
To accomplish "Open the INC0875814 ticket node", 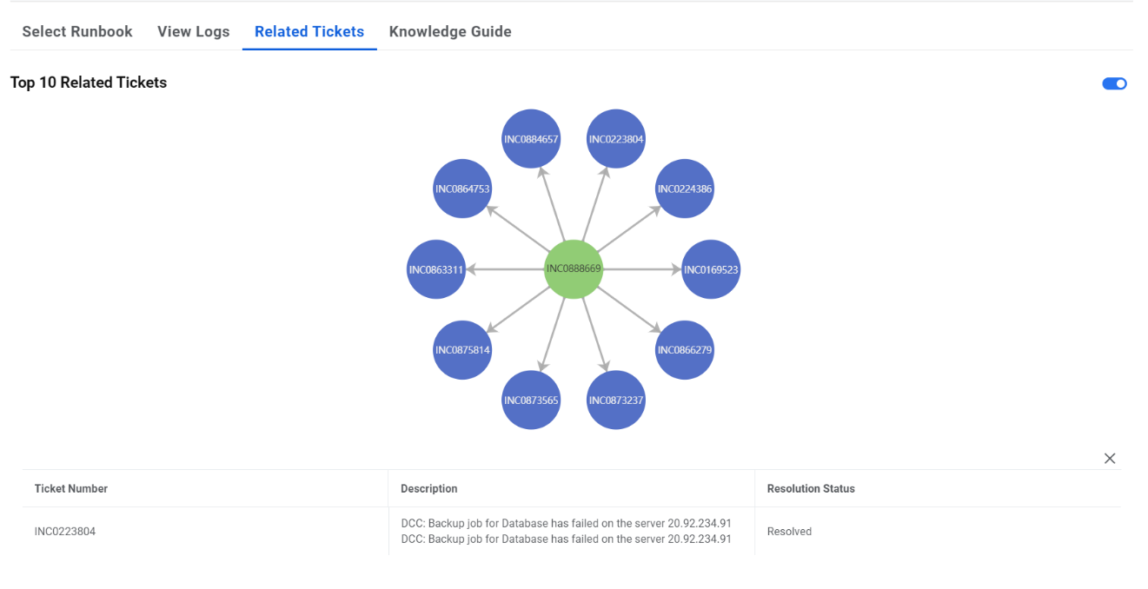I will pos(462,350).
